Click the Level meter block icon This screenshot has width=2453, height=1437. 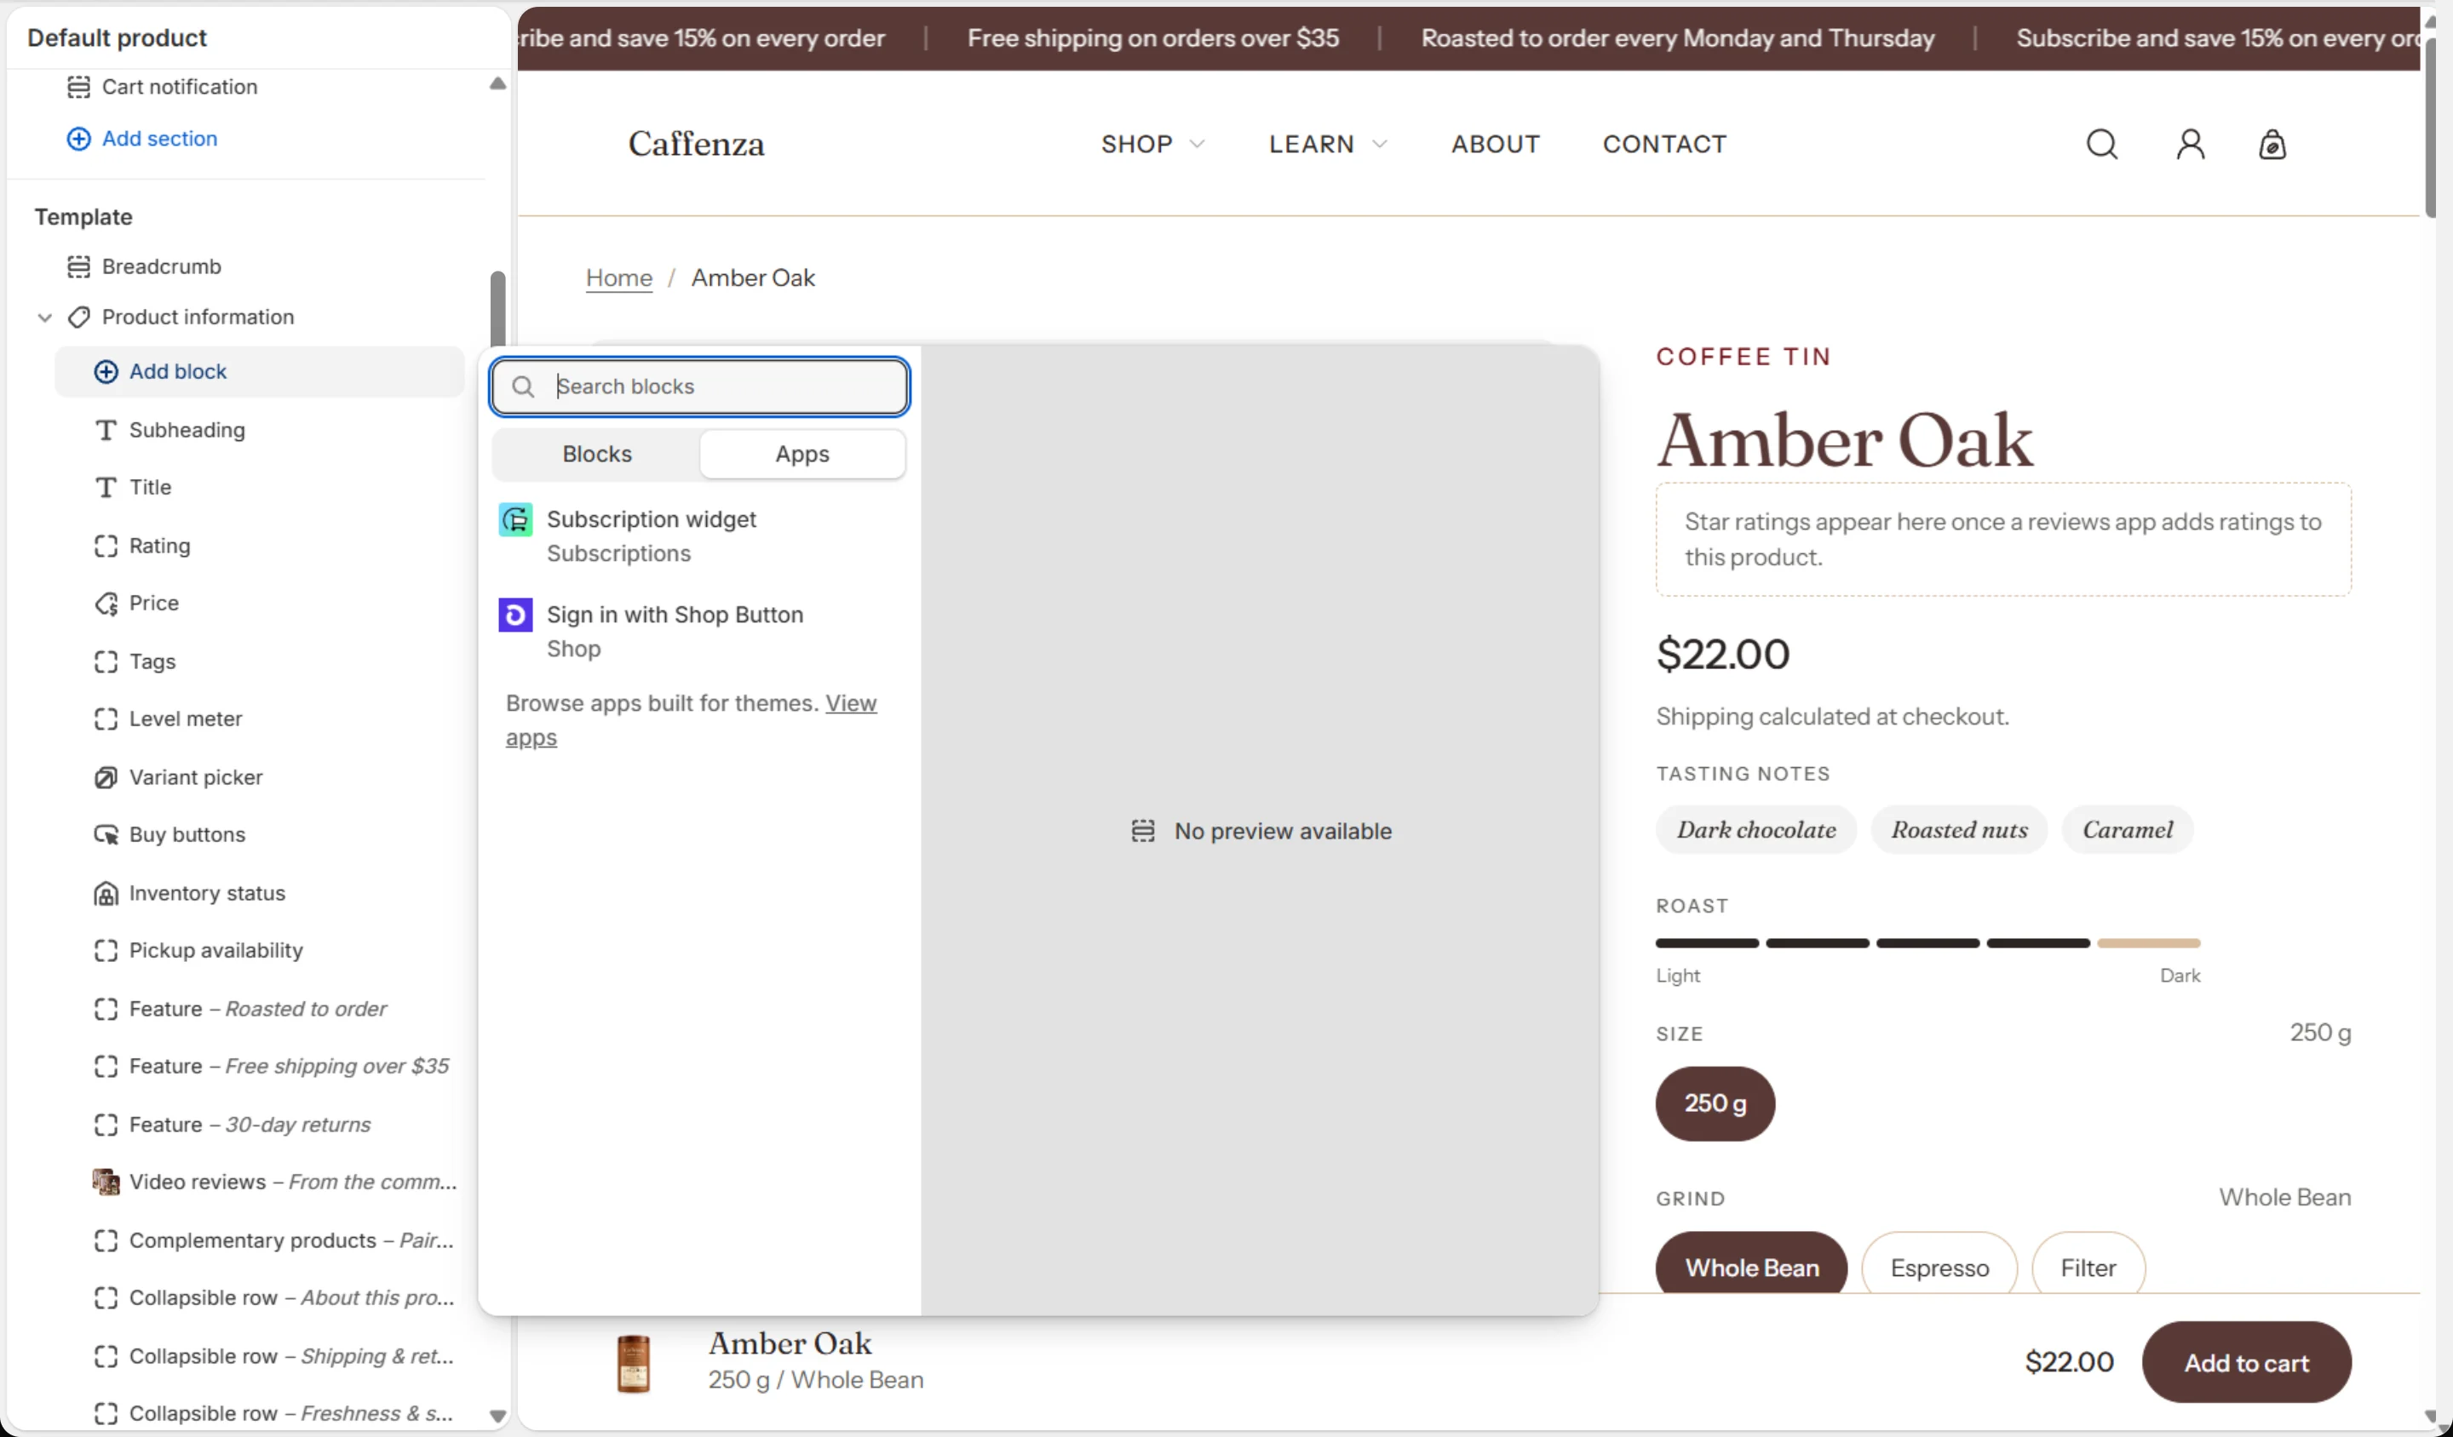click(x=106, y=719)
